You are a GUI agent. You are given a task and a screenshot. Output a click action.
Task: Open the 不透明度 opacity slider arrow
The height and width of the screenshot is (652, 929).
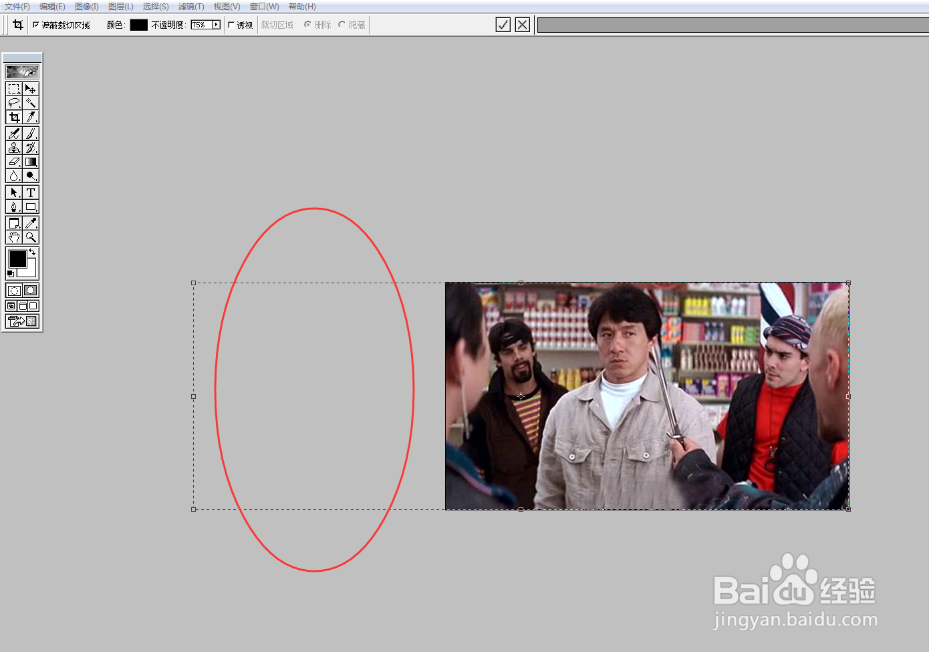216,25
